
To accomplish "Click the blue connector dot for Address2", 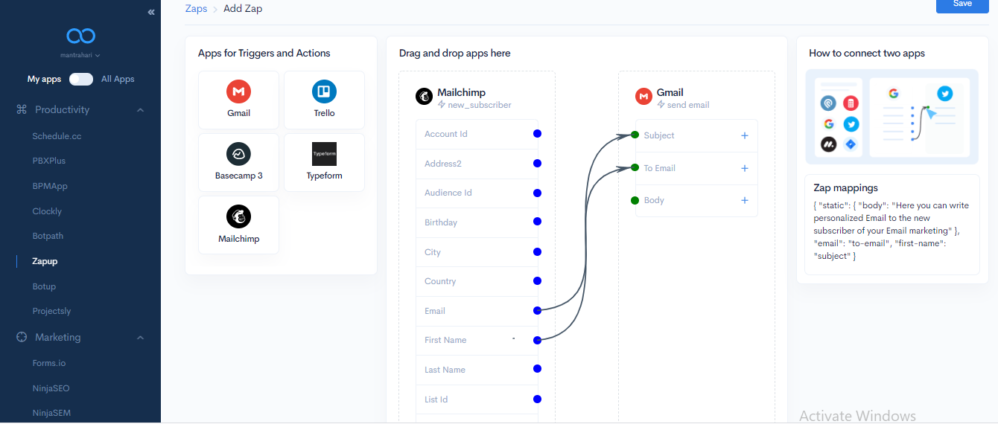I will point(537,163).
